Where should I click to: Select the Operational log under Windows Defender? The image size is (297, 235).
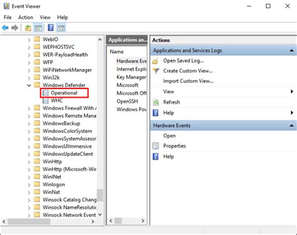click(x=64, y=93)
